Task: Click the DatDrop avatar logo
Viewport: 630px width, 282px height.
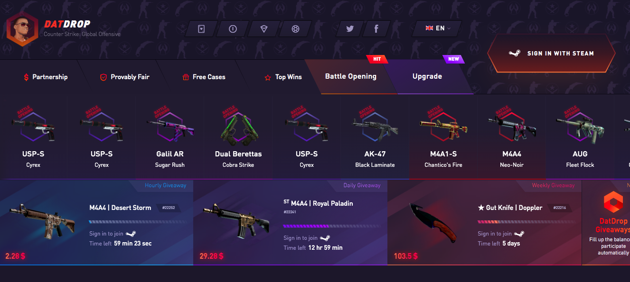Action: (22, 27)
